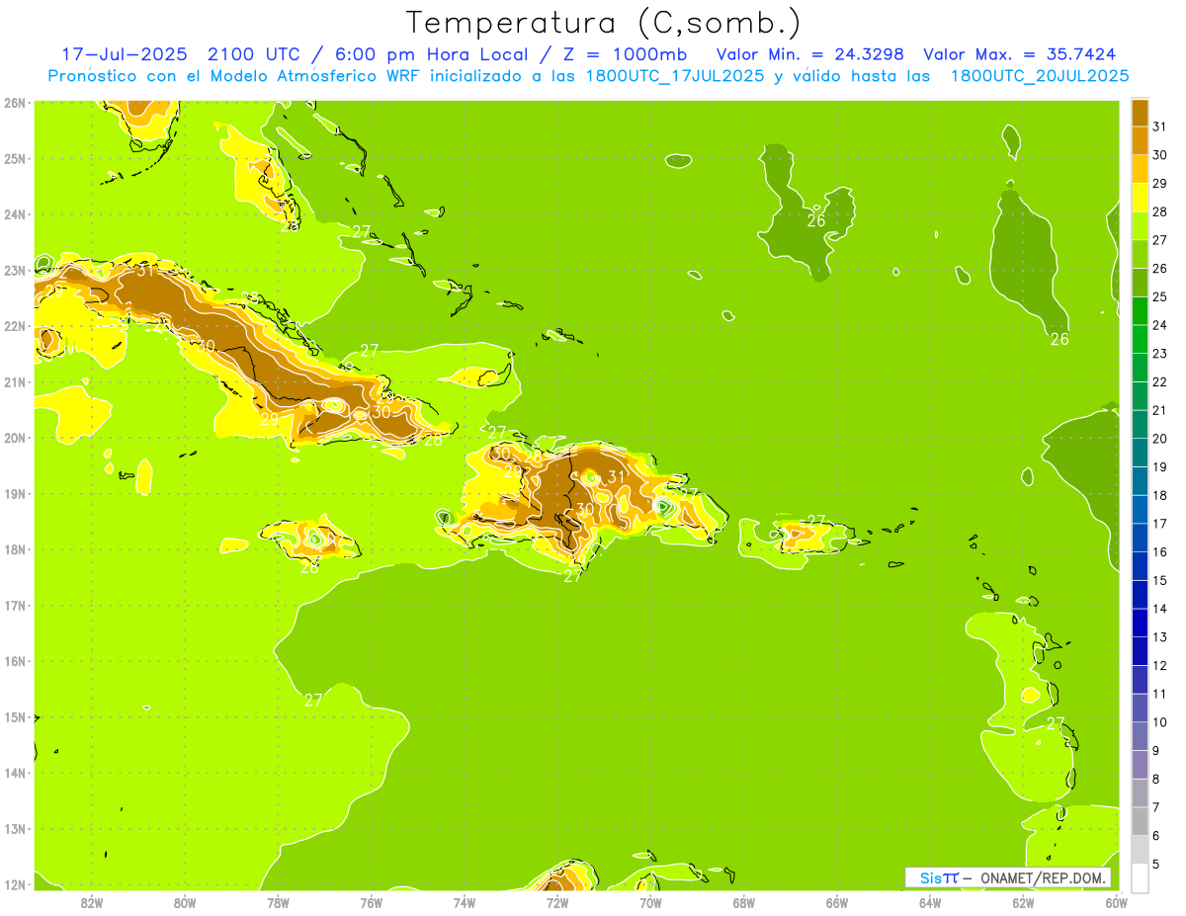Select the 'Z = 1000mb' level text
This screenshot has width=1186, height=916.
[x=626, y=54]
